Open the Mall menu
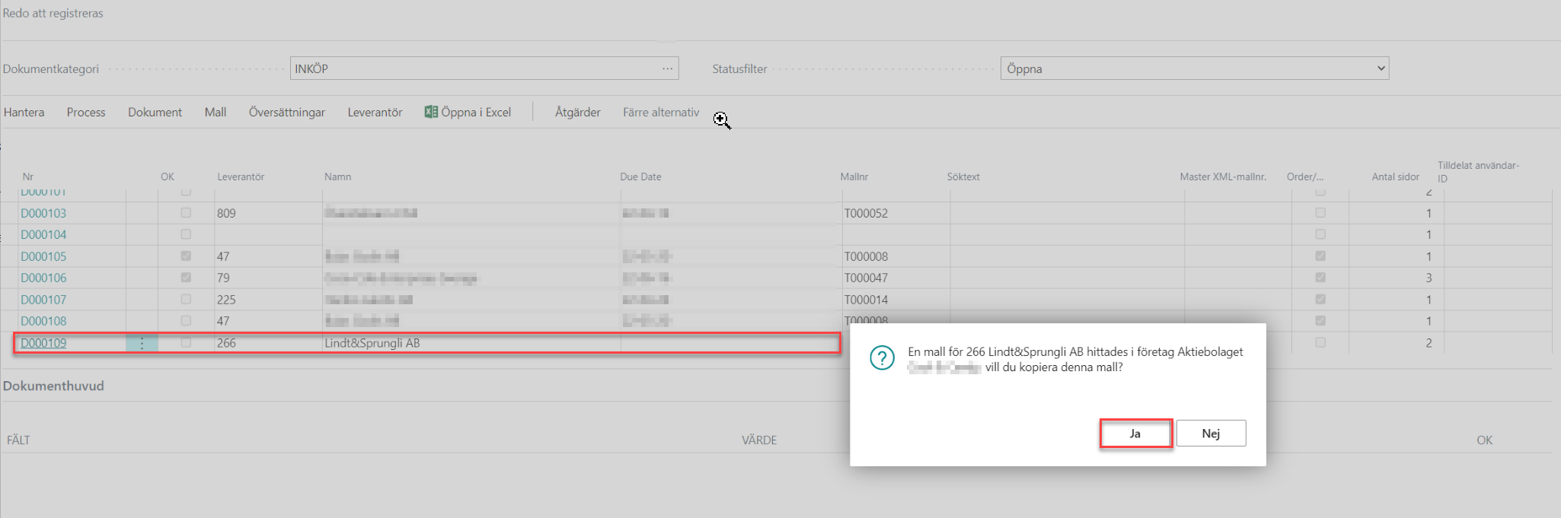The image size is (1561, 518). (215, 113)
